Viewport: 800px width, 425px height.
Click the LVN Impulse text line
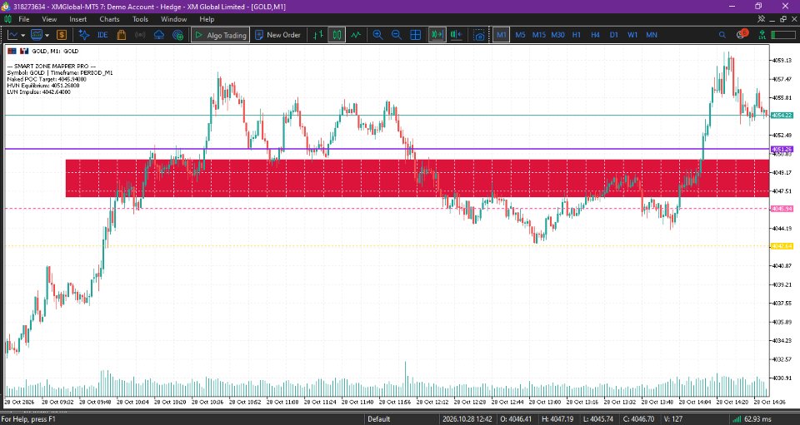pyautogui.click(x=39, y=92)
